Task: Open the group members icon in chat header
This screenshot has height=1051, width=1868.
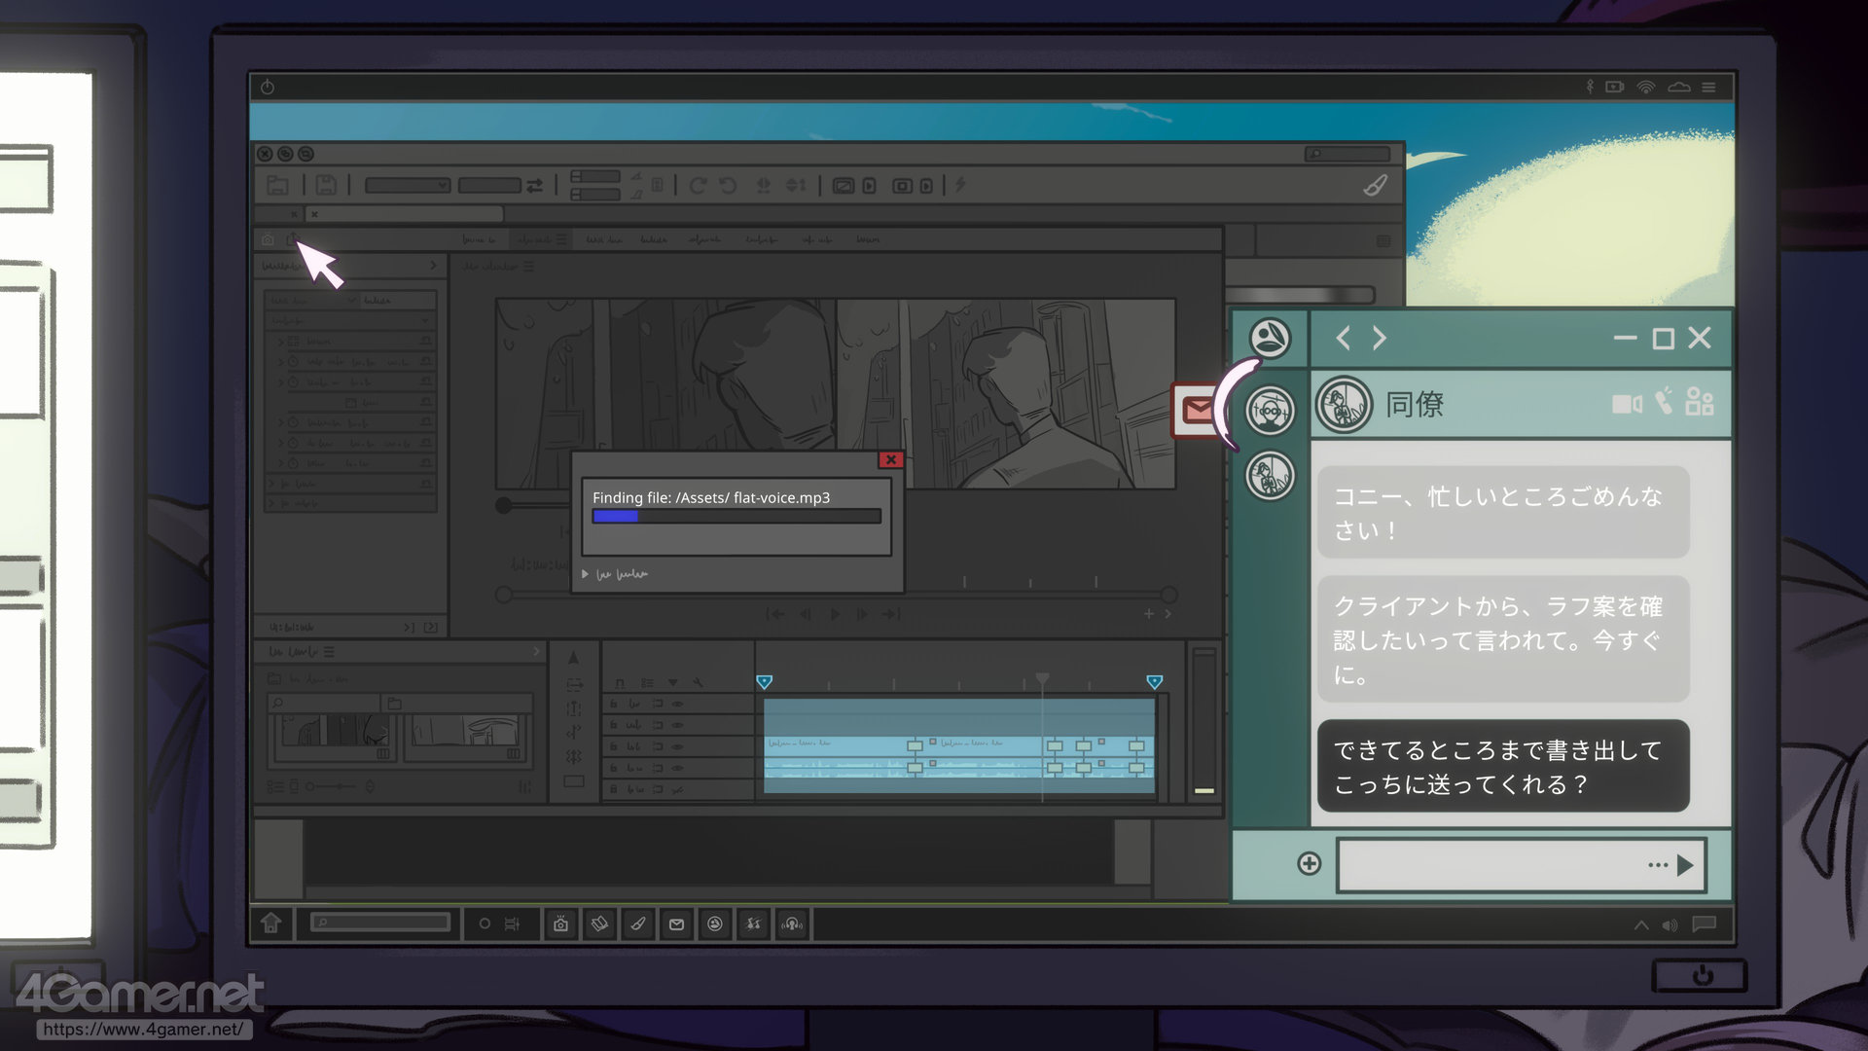Action: [1700, 401]
